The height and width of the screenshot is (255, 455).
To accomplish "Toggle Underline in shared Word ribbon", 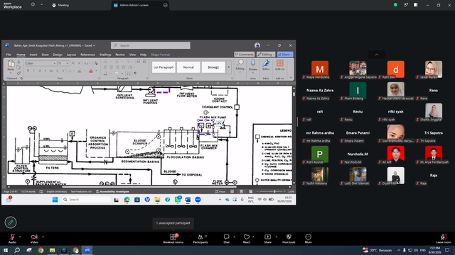I will click(x=40, y=71).
